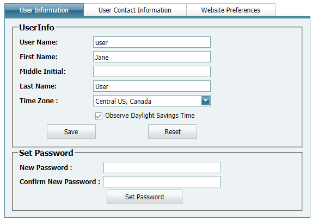Image resolution: width=312 pixels, height=221 pixels.
Task: Click the empty Middle Initial field
Action: pyautogui.click(x=152, y=72)
